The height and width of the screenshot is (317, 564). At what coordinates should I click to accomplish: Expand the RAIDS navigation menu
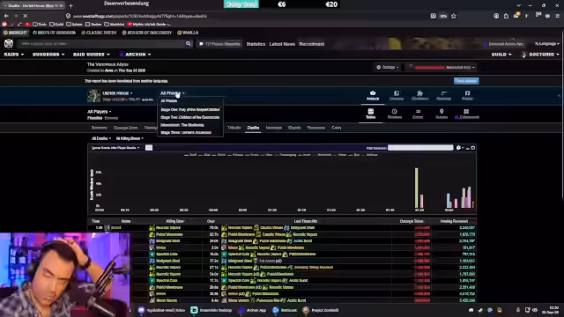pos(14,55)
